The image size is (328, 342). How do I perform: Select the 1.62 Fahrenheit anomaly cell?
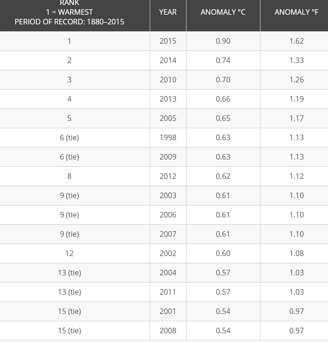click(296, 41)
